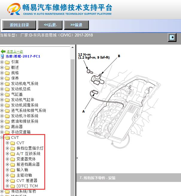Image resolution: width=181 pixels, height=196 pixels.
Task: Expand the 规格 folder
Action: [2, 73]
